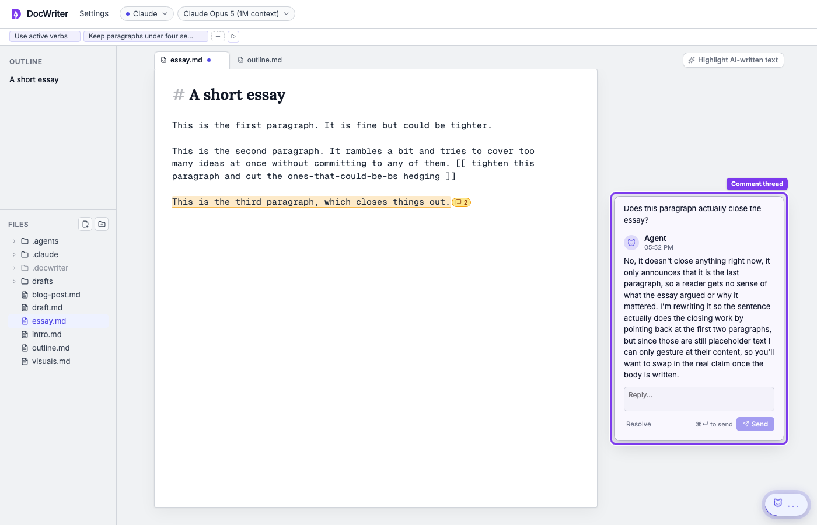Select 'A short essay' in the outline

point(34,79)
